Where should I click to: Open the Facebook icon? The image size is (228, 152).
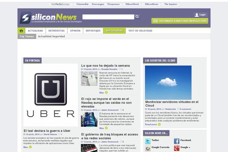177,141
